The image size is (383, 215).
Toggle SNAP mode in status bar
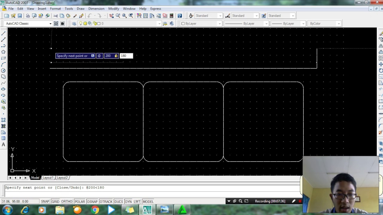(45, 202)
